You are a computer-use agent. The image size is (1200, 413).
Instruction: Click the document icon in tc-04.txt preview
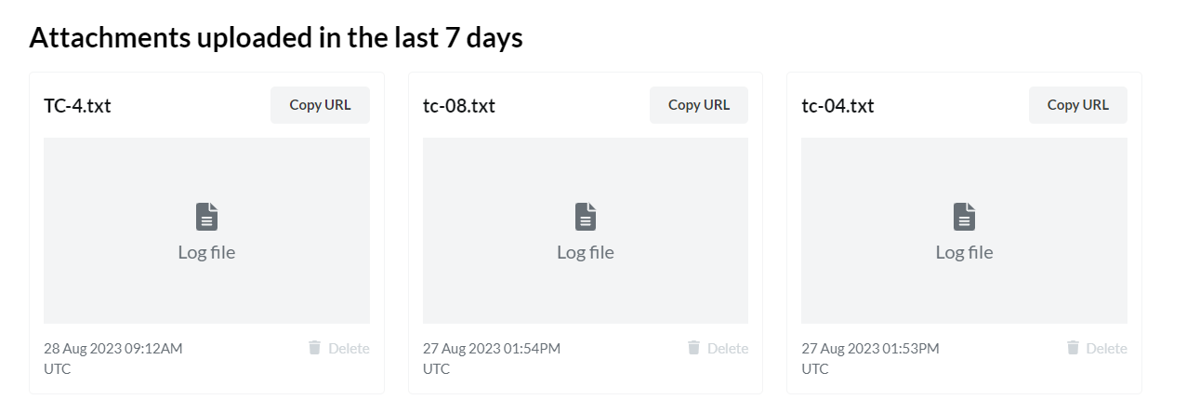click(x=964, y=217)
